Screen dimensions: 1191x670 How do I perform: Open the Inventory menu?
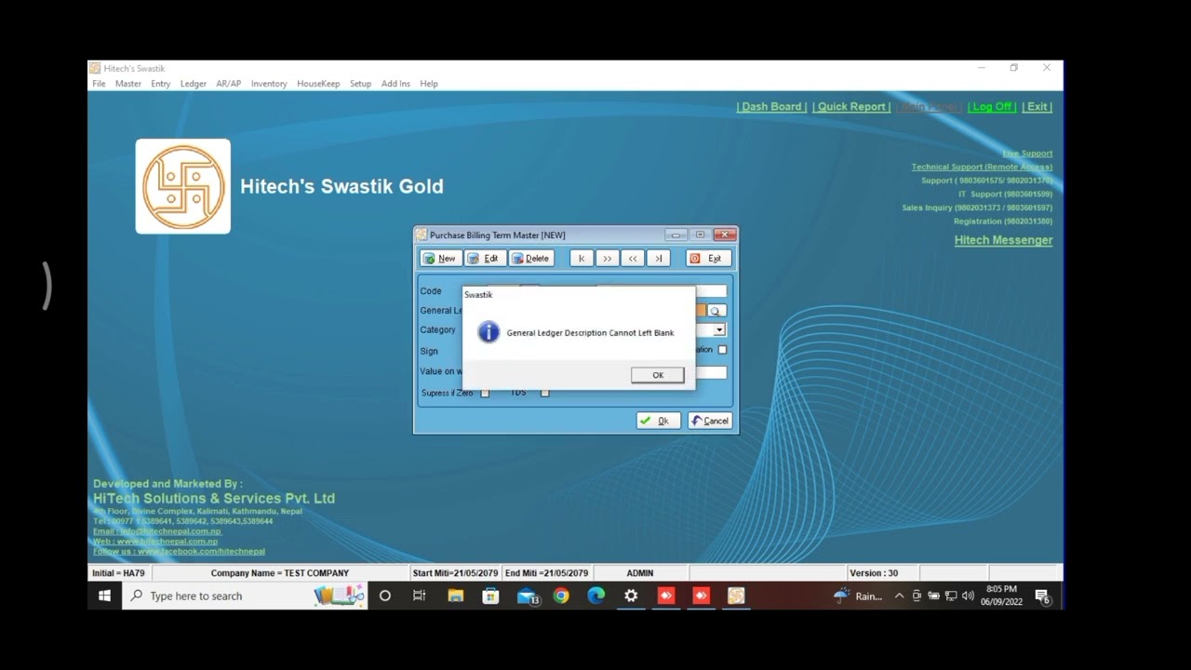pos(269,84)
